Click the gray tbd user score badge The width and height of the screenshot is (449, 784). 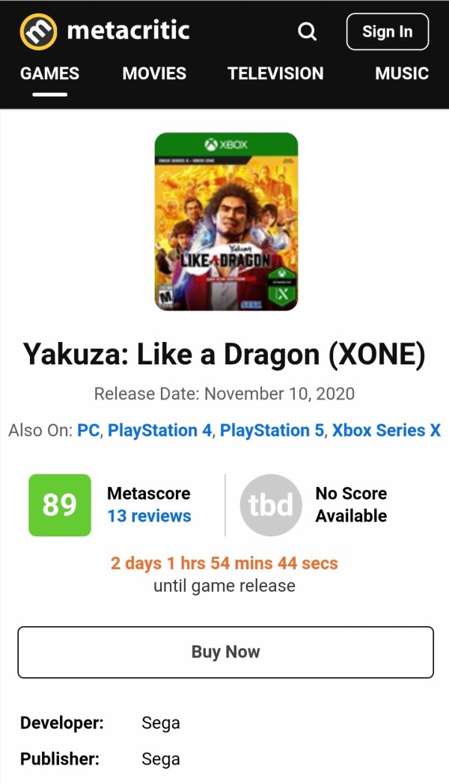pos(270,505)
